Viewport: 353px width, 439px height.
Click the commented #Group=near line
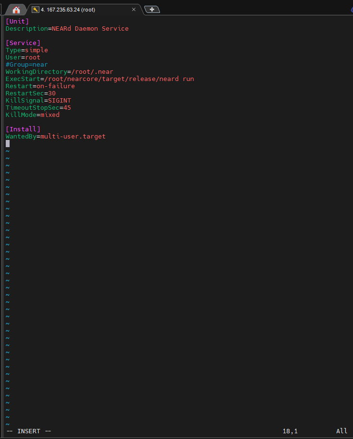(27, 64)
